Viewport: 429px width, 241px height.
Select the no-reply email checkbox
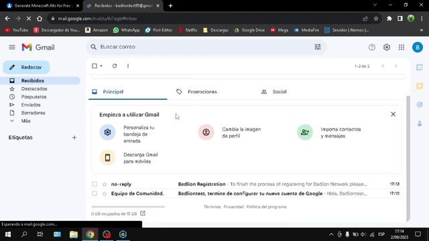click(95, 184)
